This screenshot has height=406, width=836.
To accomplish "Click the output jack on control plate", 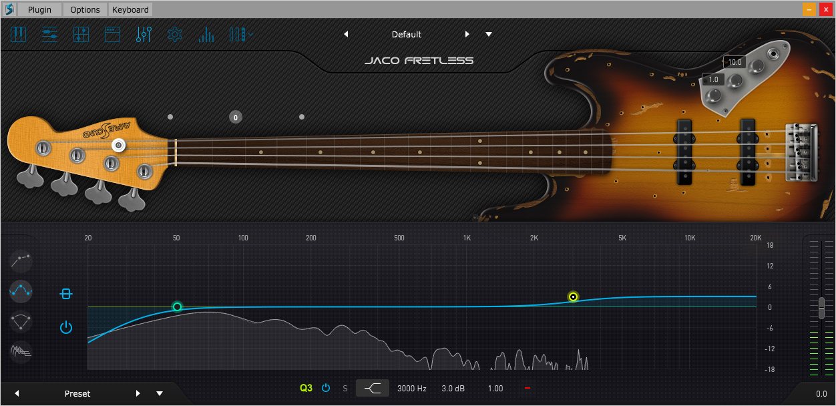I will coord(775,54).
